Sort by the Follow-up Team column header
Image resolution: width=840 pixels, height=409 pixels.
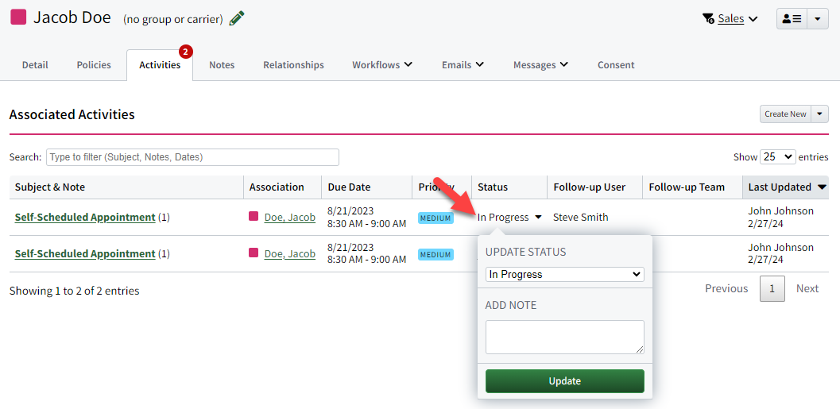(x=692, y=187)
